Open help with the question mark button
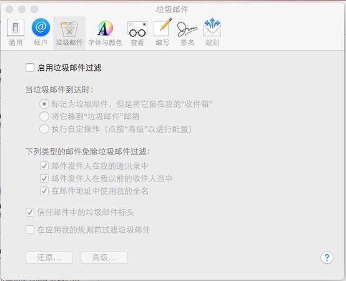Viewport: 346px width, 281px height. pyautogui.click(x=327, y=257)
